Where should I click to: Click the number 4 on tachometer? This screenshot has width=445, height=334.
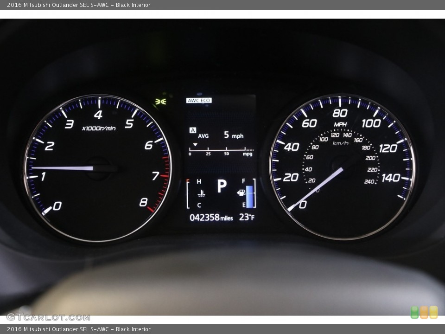(x=98, y=115)
